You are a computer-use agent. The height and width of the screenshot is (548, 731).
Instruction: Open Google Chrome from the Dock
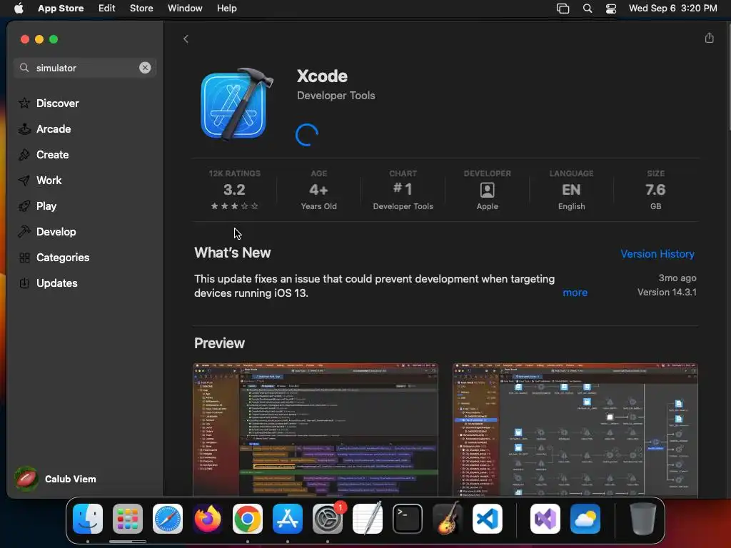coord(248,519)
